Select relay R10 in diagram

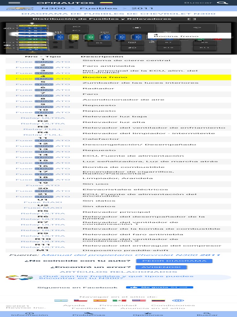pyautogui.click(x=168, y=48)
